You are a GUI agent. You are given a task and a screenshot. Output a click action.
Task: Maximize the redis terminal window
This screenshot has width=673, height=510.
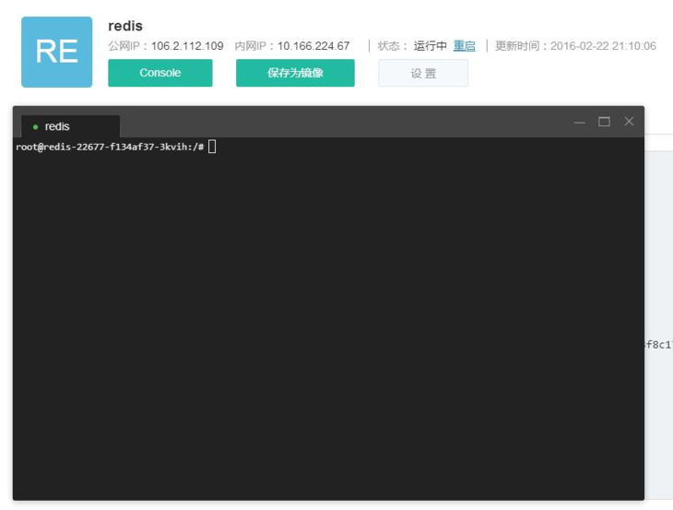(604, 122)
